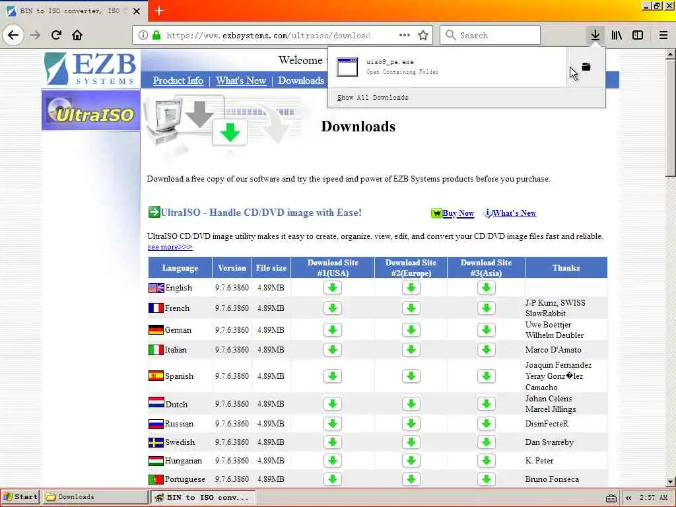Open the Product Info menu link
676x507 pixels.
click(x=178, y=81)
